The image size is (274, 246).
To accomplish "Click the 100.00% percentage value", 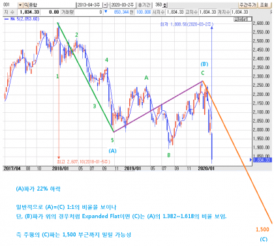I will point(144,12).
